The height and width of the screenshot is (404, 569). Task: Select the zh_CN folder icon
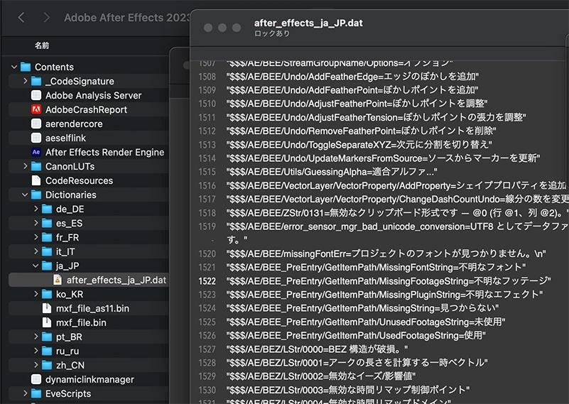(x=47, y=365)
